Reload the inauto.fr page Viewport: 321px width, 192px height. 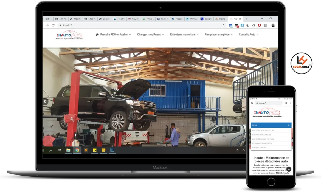(53, 25)
